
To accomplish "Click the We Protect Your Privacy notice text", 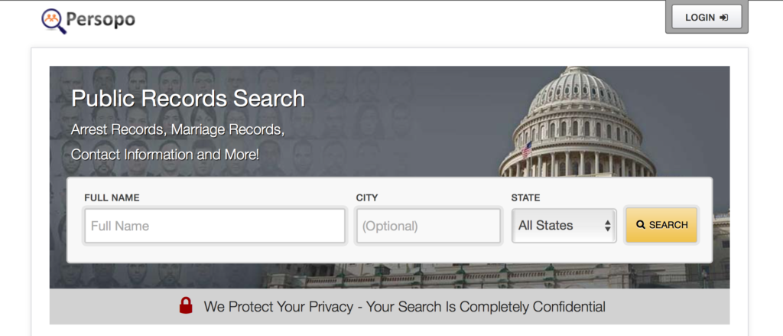I will click(x=404, y=307).
